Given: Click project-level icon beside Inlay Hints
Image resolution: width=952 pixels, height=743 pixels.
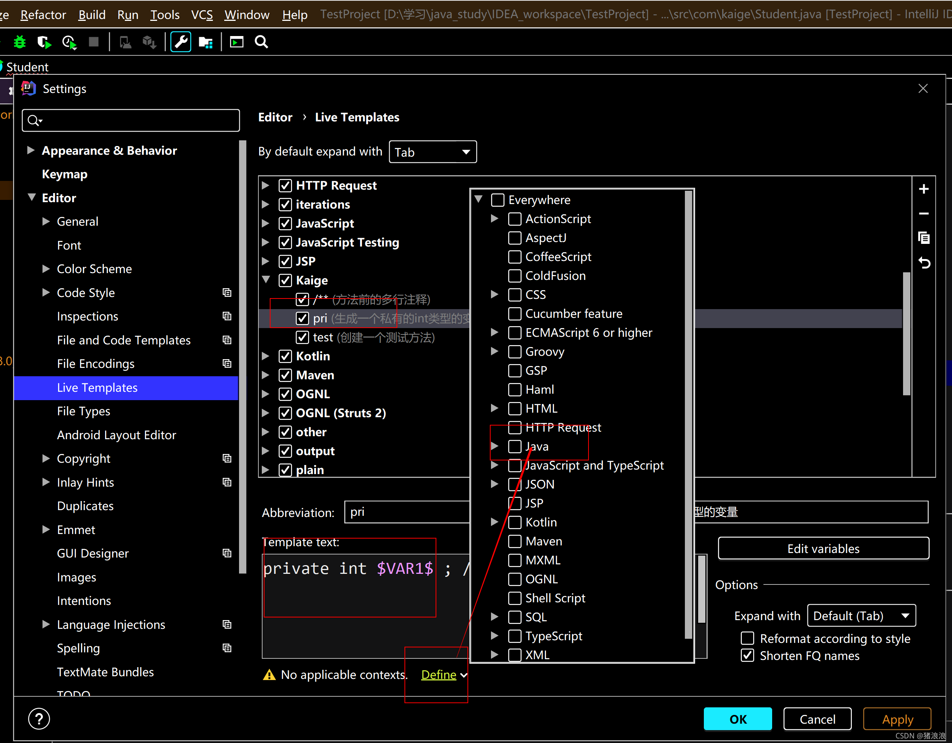Looking at the screenshot, I should point(227,482).
